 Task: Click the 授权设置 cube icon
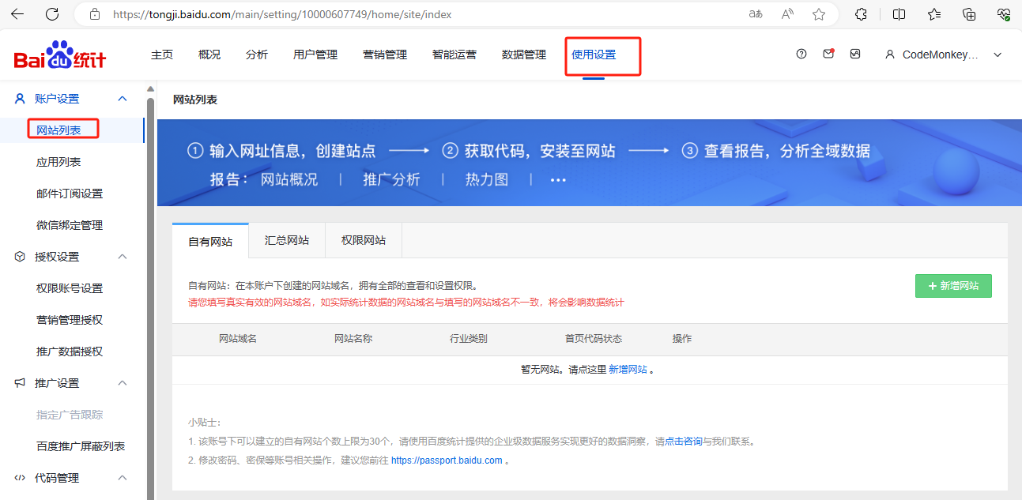click(21, 257)
